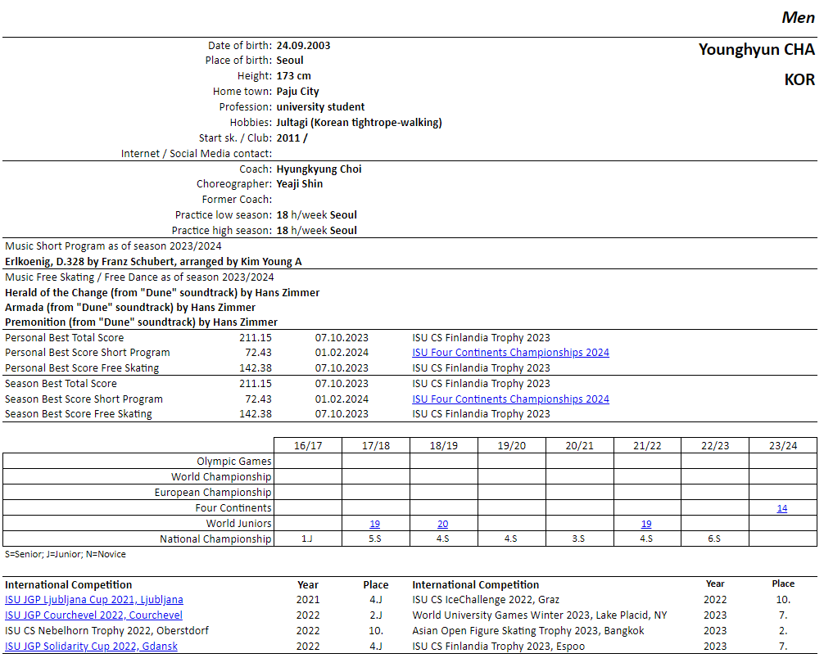Click ISU CS Finlandia Trophy 2023, Espoo entry
This screenshot has width=824, height=658.
coord(498,647)
